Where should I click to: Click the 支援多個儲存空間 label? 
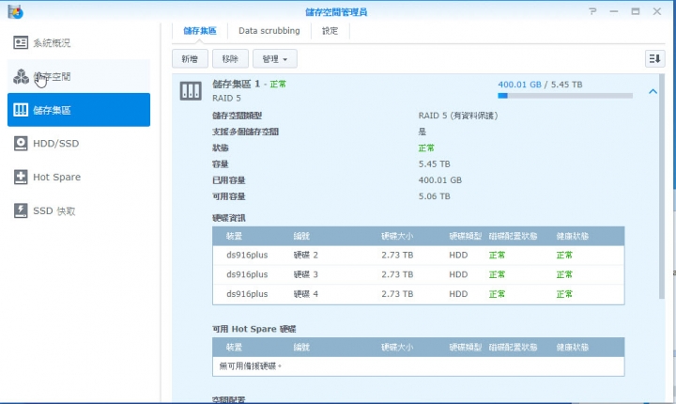[x=245, y=132]
